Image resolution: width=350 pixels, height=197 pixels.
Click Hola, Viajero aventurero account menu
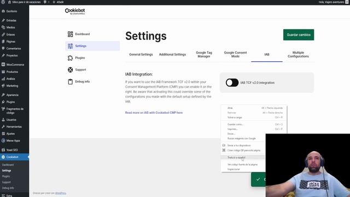tap(333, 2)
